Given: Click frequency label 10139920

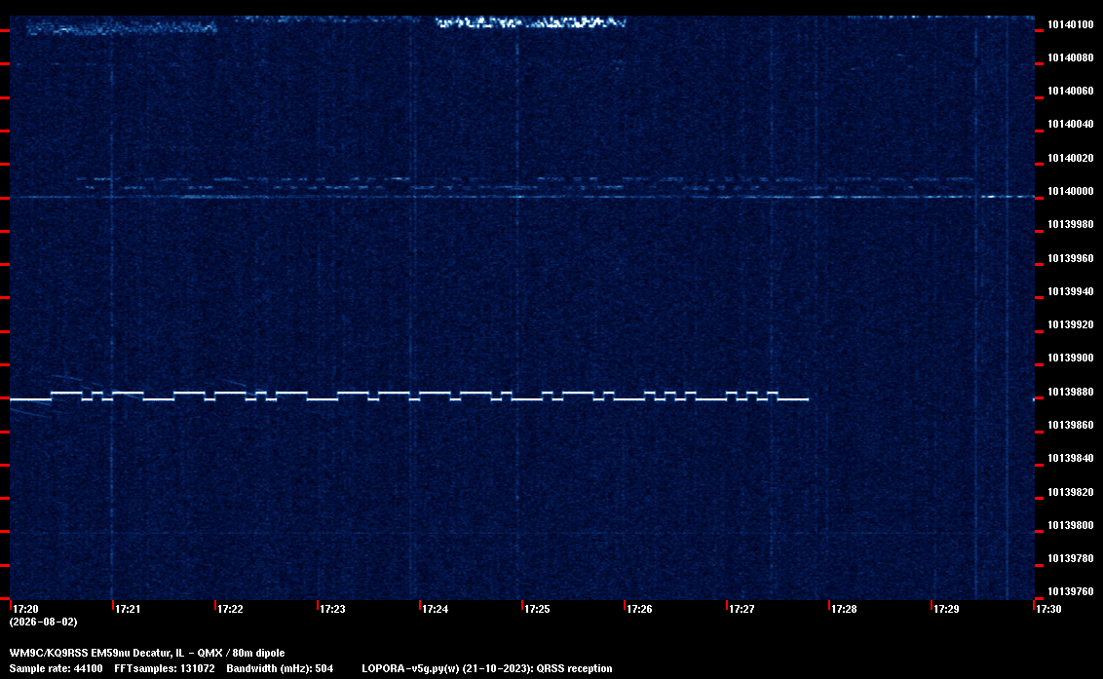Looking at the screenshot, I should pyautogui.click(x=1071, y=324).
